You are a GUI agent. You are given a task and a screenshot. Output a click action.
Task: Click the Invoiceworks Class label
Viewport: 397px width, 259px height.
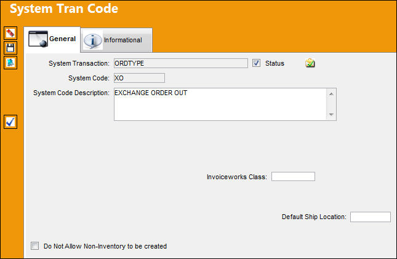pos(237,177)
